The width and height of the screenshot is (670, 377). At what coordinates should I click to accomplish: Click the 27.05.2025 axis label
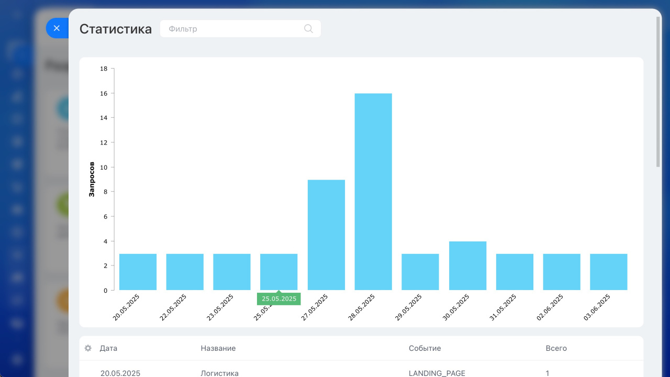tap(315, 308)
